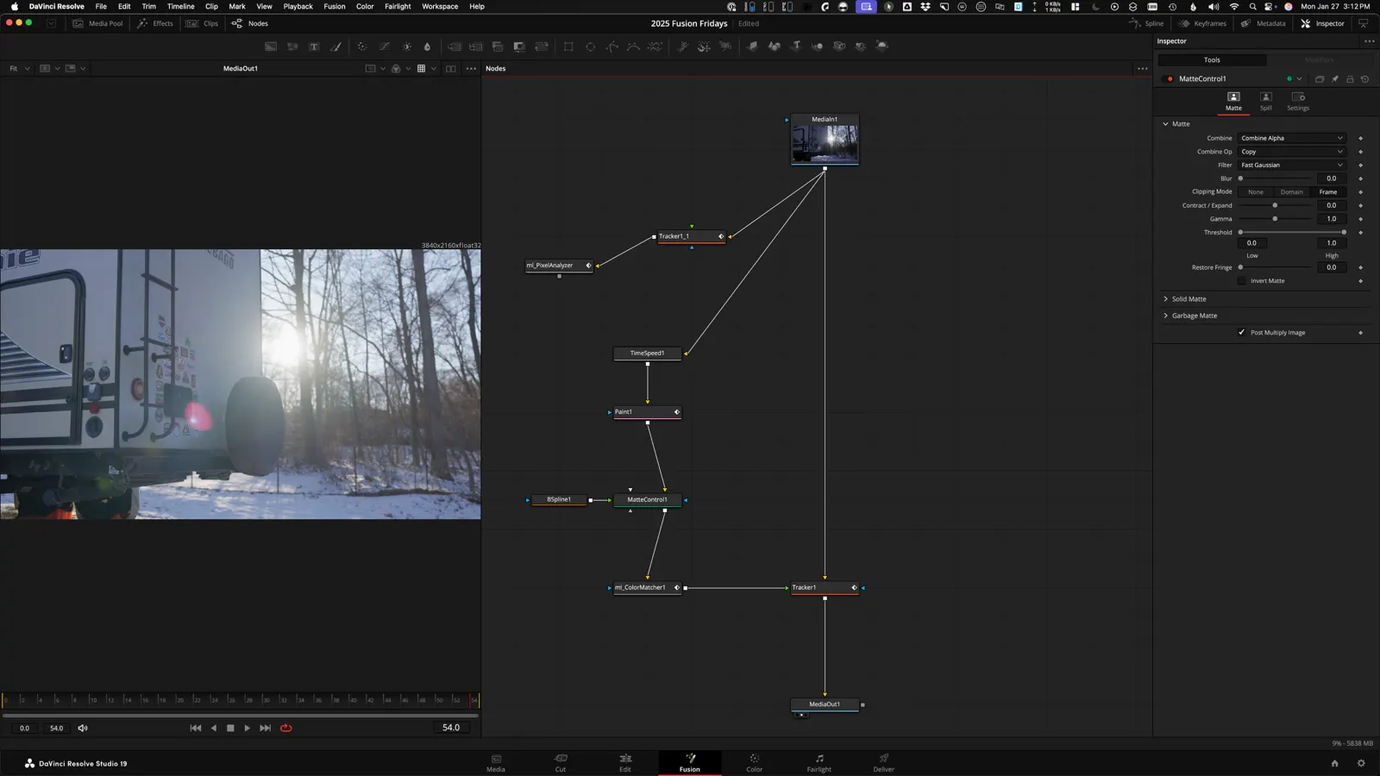Image resolution: width=1380 pixels, height=776 pixels.
Task: Add a Text+ node from the toolbar
Action: pyautogui.click(x=314, y=47)
